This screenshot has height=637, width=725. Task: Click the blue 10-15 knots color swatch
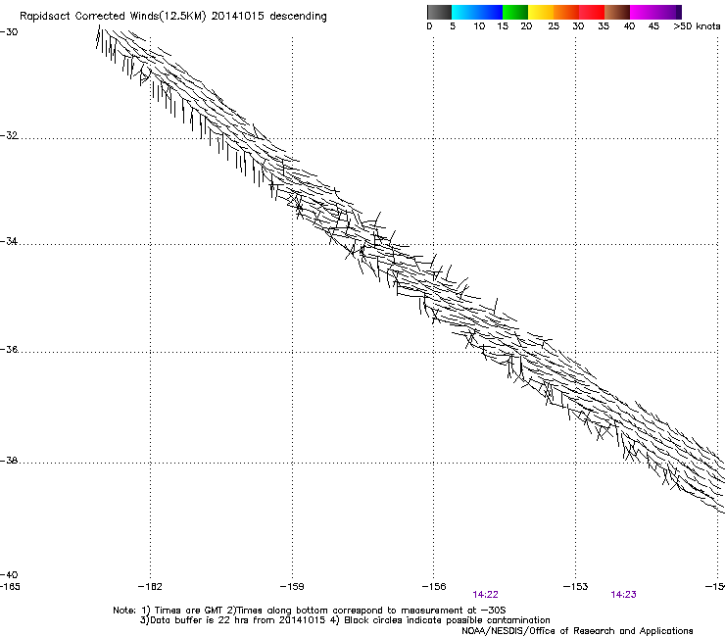[490, 12]
